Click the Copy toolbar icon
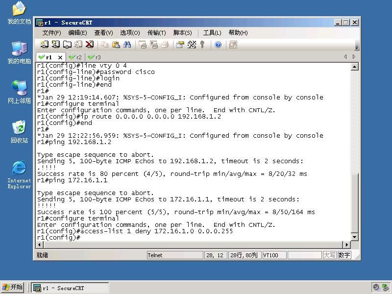The height and width of the screenshot is (294, 392). (x=104, y=45)
